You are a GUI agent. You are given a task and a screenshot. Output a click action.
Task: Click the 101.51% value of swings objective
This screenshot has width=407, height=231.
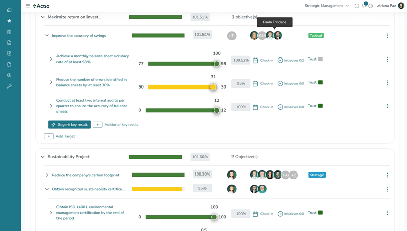tap(202, 35)
